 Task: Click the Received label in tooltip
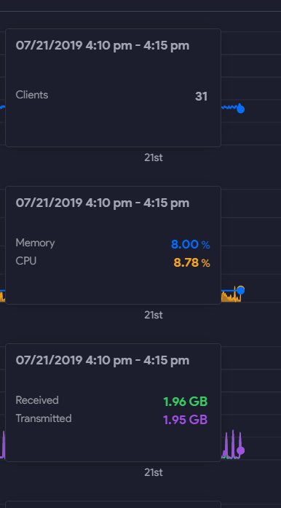point(37,400)
